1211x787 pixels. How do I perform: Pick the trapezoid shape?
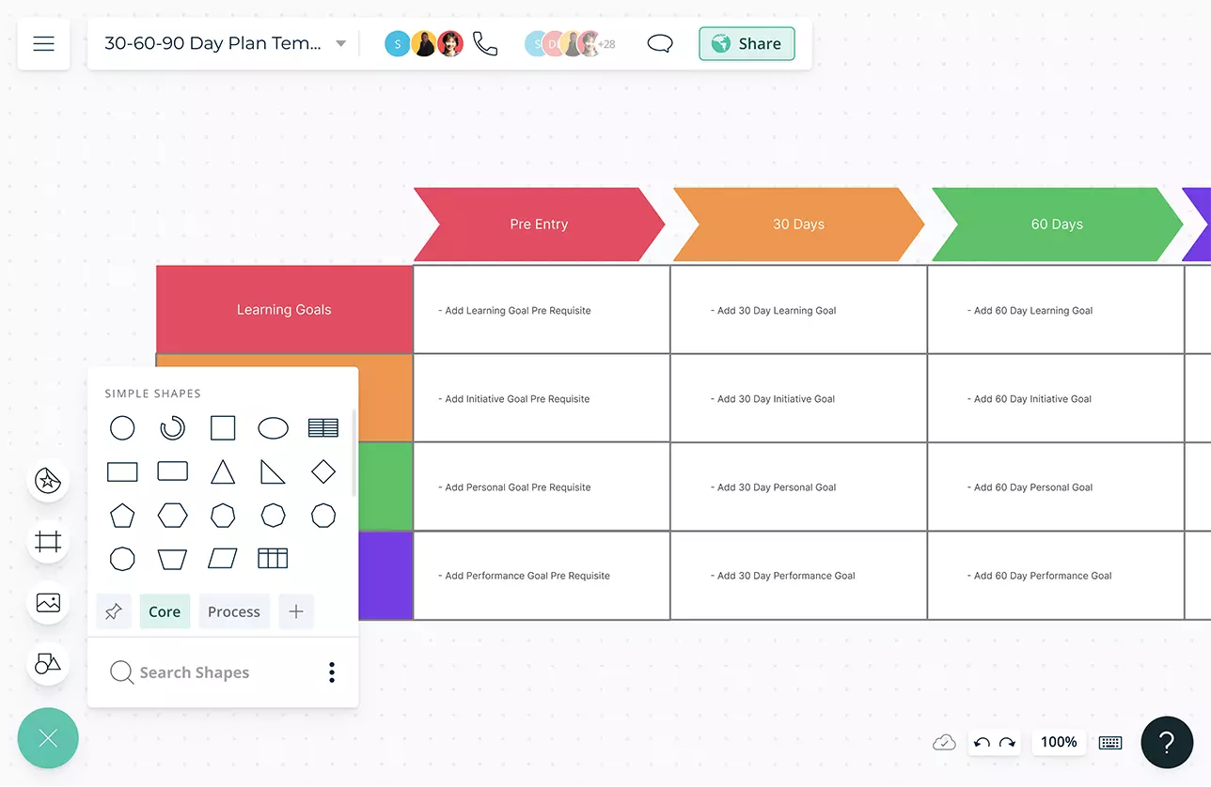[x=172, y=559]
